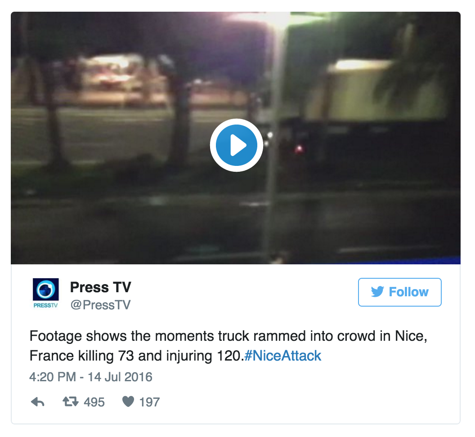The height and width of the screenshot is (437, 475).
Task: Click the tweet text about the truck in Nice
Action: coord(229,346)
